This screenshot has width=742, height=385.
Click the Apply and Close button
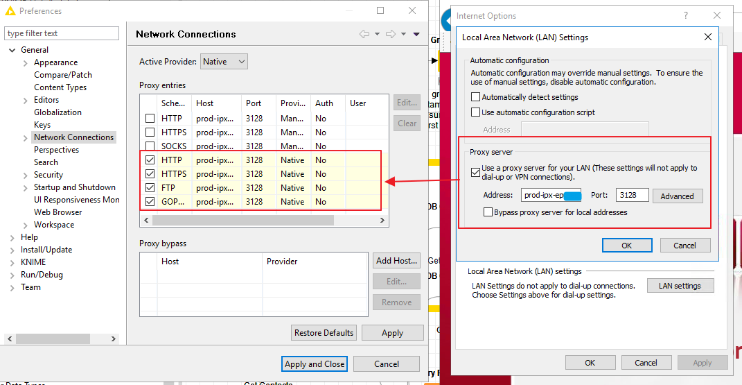(315, 364)
